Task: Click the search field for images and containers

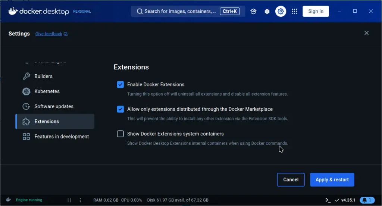Action: (180, 11)
